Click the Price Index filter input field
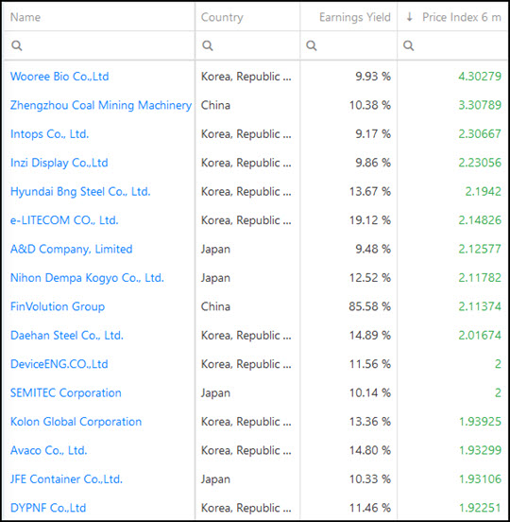The height and width of the screenshot is (522, 510). [452, 45]
